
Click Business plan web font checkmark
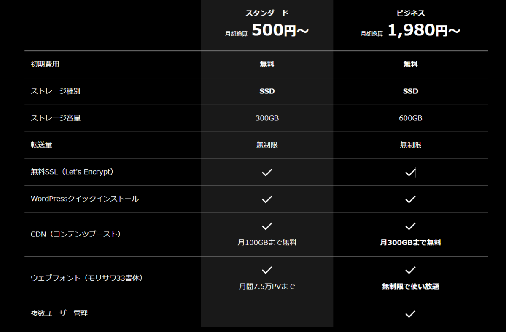point(410,270)
